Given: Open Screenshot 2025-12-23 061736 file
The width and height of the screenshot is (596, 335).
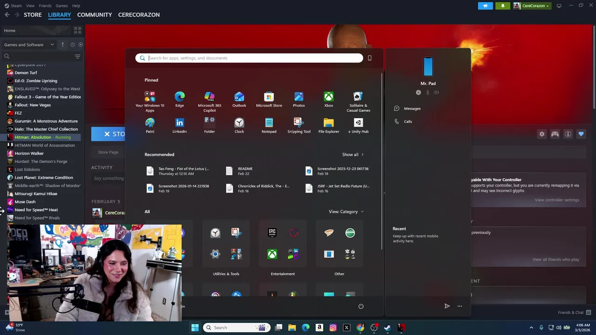Looking at the screenshot, I should tap(337, 171).
